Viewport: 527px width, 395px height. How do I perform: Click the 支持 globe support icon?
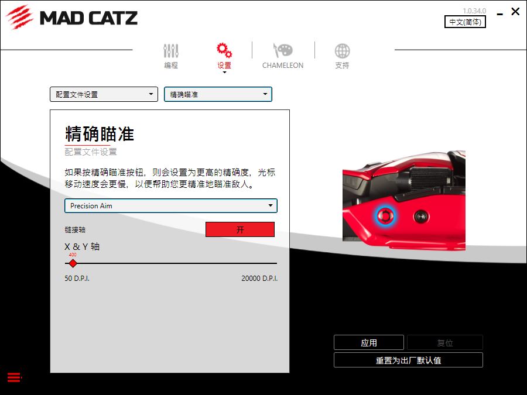[341, 51]
